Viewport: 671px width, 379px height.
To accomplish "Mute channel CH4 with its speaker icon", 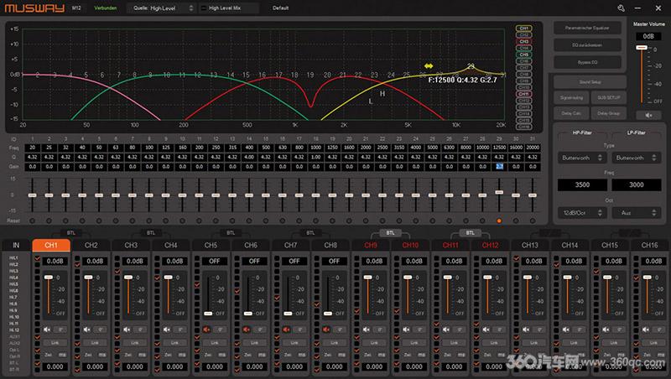I will pyautogui.click(x=166, y=330).
